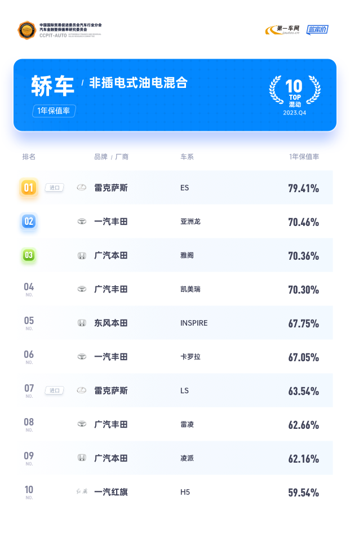Click the Toyota logo for 亚洲龙 row
The image size is (350, 541).
(x=82, y=221)
